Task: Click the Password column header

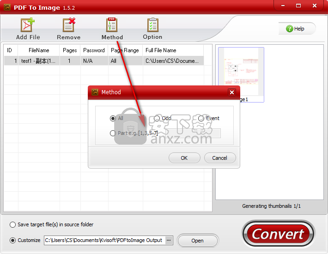Action: pyautogui.click(x=94, y=50)
